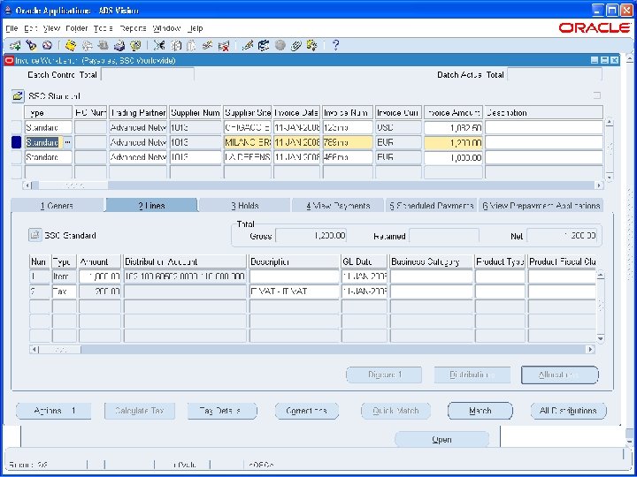The height and width of the screenshot is (477, 637).
Task: Click the GL Date column header
Action: click(365, 261)
